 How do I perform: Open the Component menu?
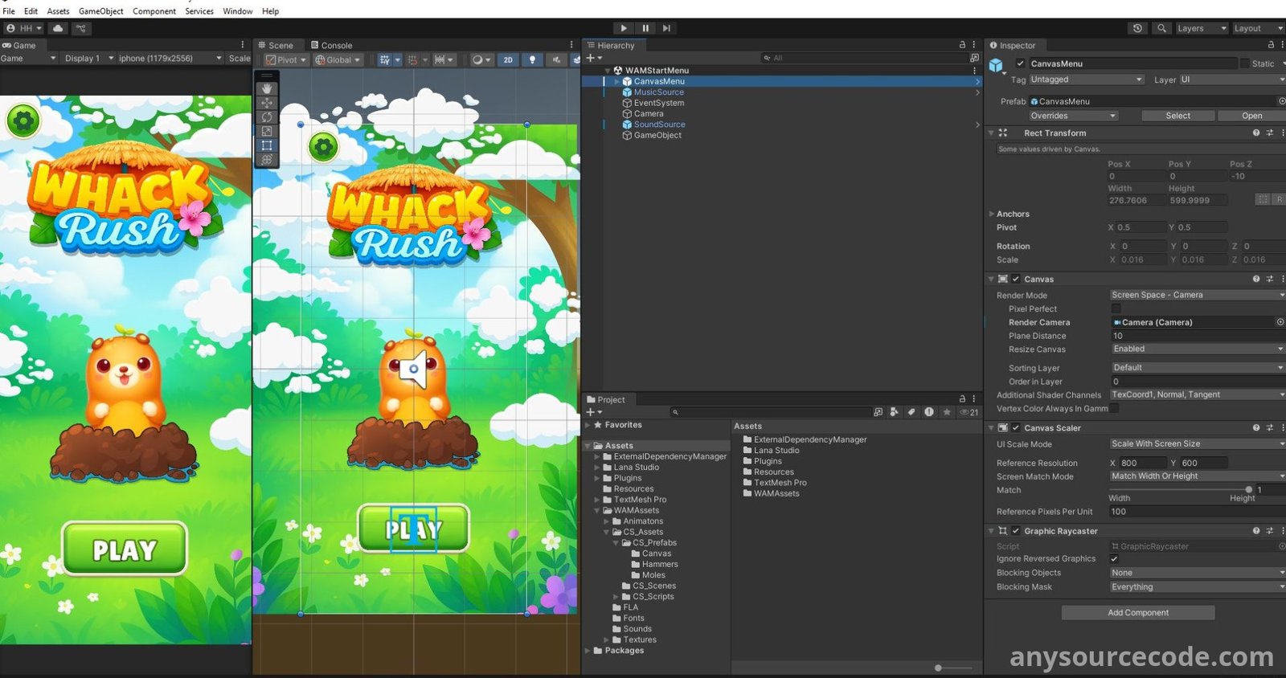point(154,11)
